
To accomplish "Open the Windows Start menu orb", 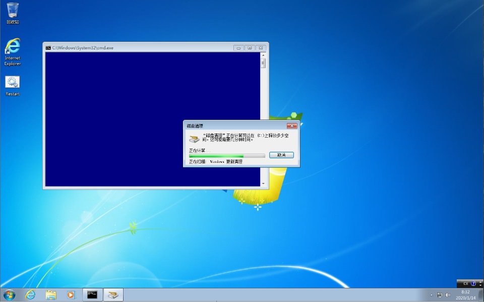I will tap(9, 295).
